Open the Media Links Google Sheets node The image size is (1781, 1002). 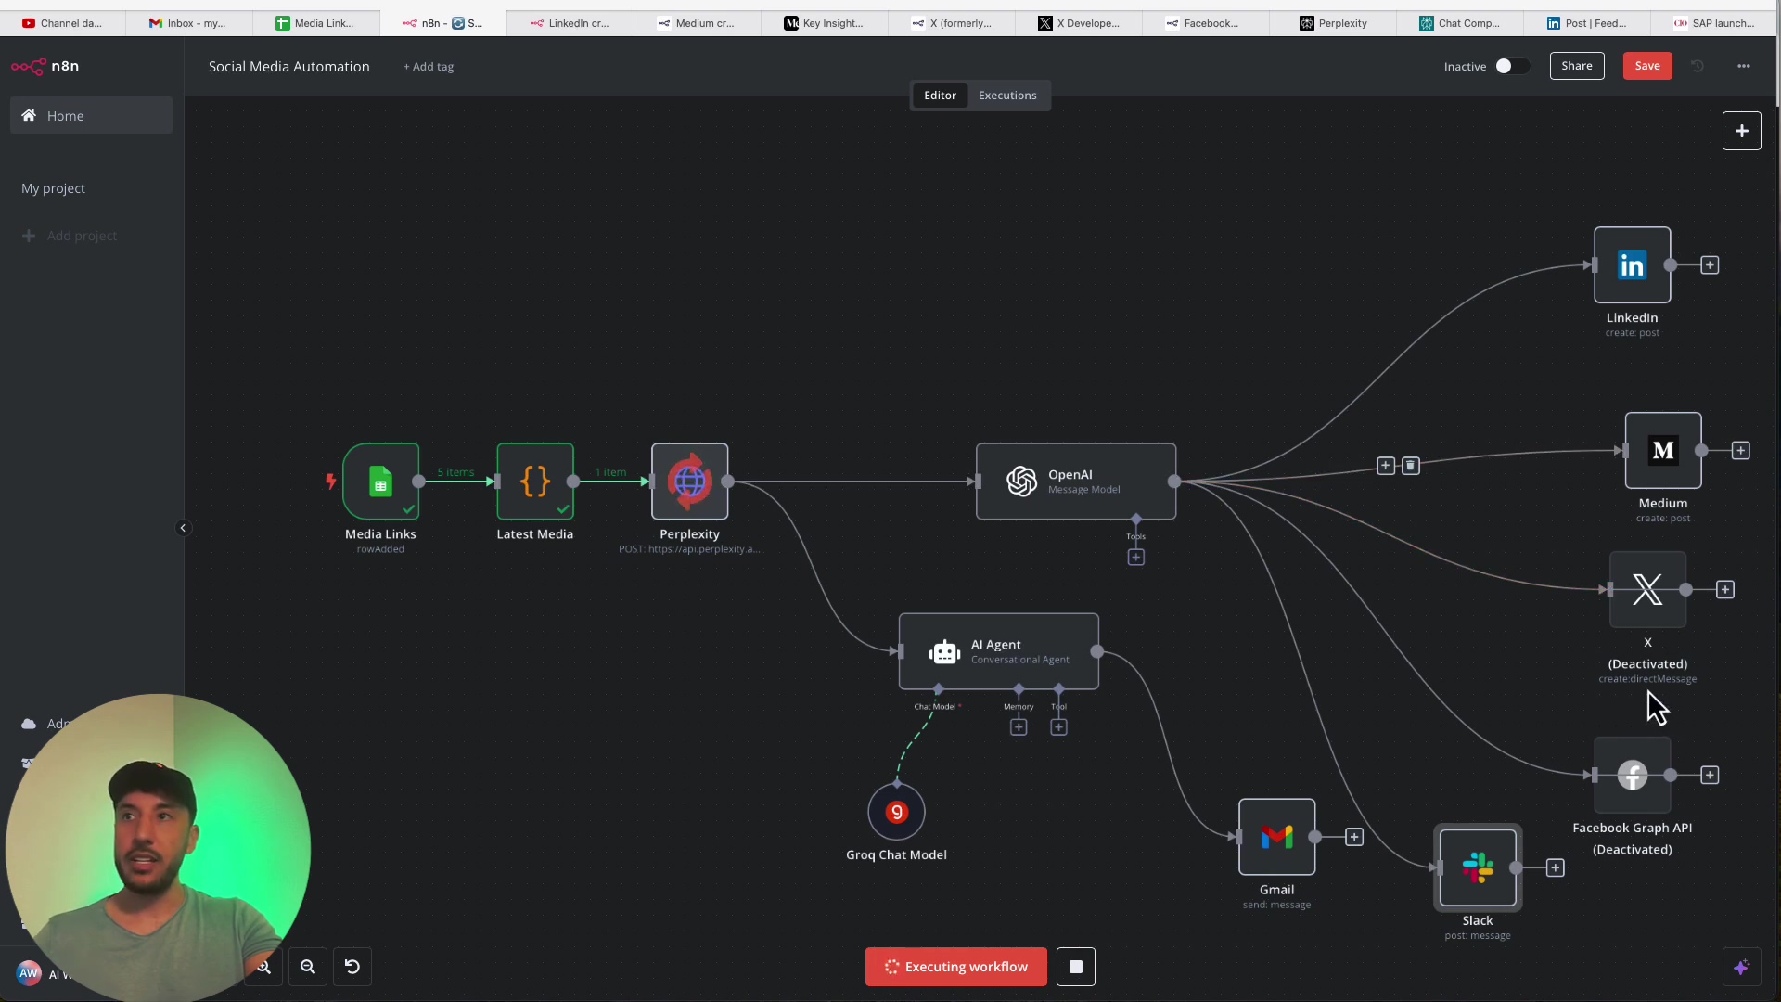click(380, 482)
